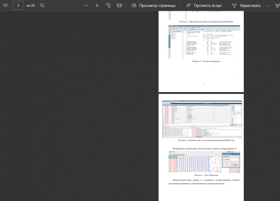The height and width of the screenshot is (201, 280).
Task: Open the Просмотр страницы menu
Action: pos(154,5)
